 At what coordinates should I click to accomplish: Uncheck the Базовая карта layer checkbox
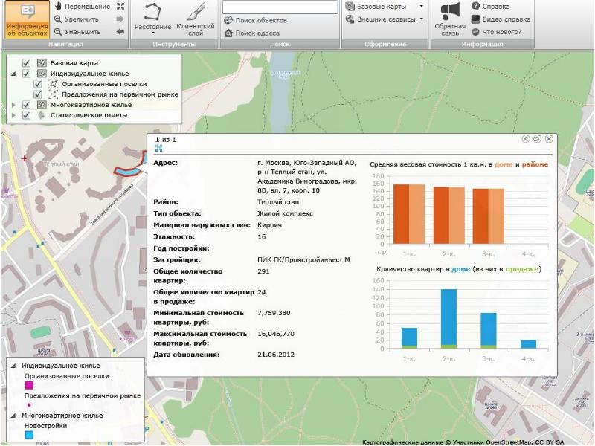pyautogui.click(x=27, y=63)
